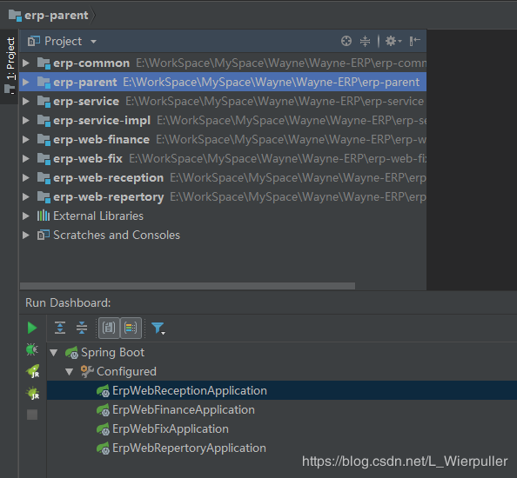
Task: Click the JRebel run rocket icon
Action: (x=33, y=371)
